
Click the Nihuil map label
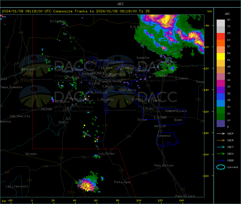tap(63, 122)
